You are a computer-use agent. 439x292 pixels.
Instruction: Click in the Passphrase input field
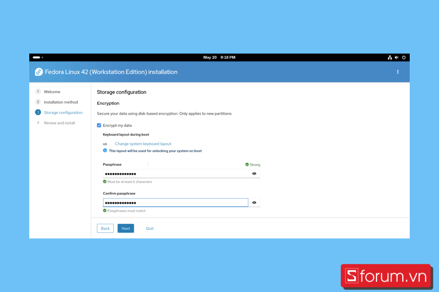(176, 174)
